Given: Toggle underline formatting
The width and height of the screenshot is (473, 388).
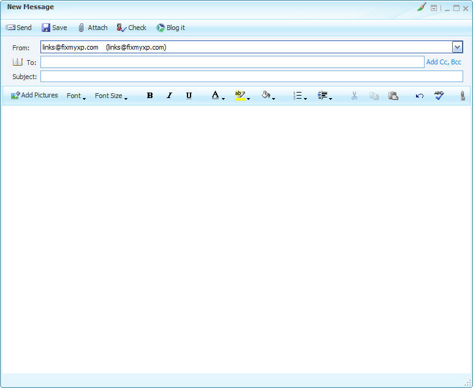Looking at the screenshot, I should point(189,96).
